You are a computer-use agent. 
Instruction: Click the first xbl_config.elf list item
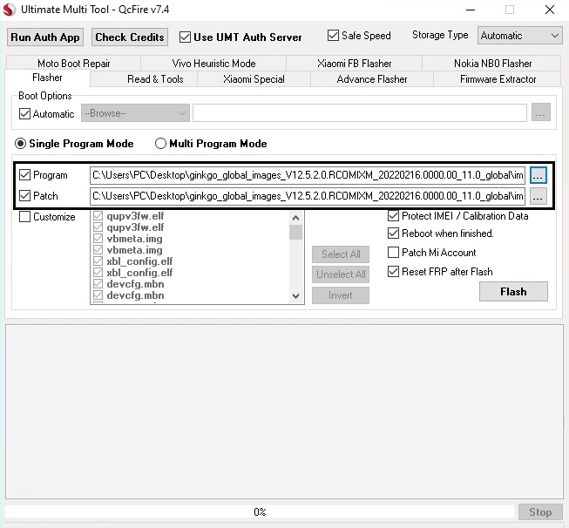[139, 261]
